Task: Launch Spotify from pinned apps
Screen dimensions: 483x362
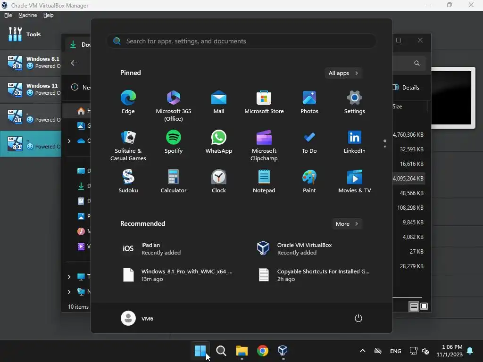Action: (x=174, y=142)
